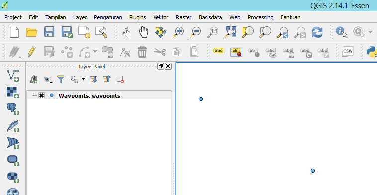
Task: Cut features with scissors icon
Action: point(160,51)
